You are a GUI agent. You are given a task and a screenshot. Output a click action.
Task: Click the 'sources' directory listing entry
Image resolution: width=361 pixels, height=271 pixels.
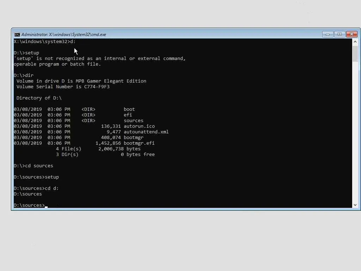pos(134,121)
